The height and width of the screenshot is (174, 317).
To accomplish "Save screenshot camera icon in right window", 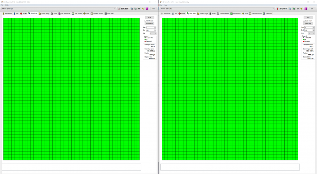I will point(298,9).
